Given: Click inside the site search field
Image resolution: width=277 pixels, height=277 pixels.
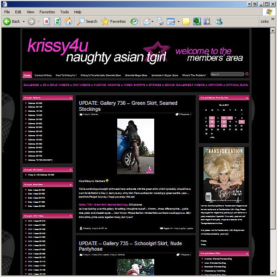Looking at the screenshot, I should (x=226, y=74).
